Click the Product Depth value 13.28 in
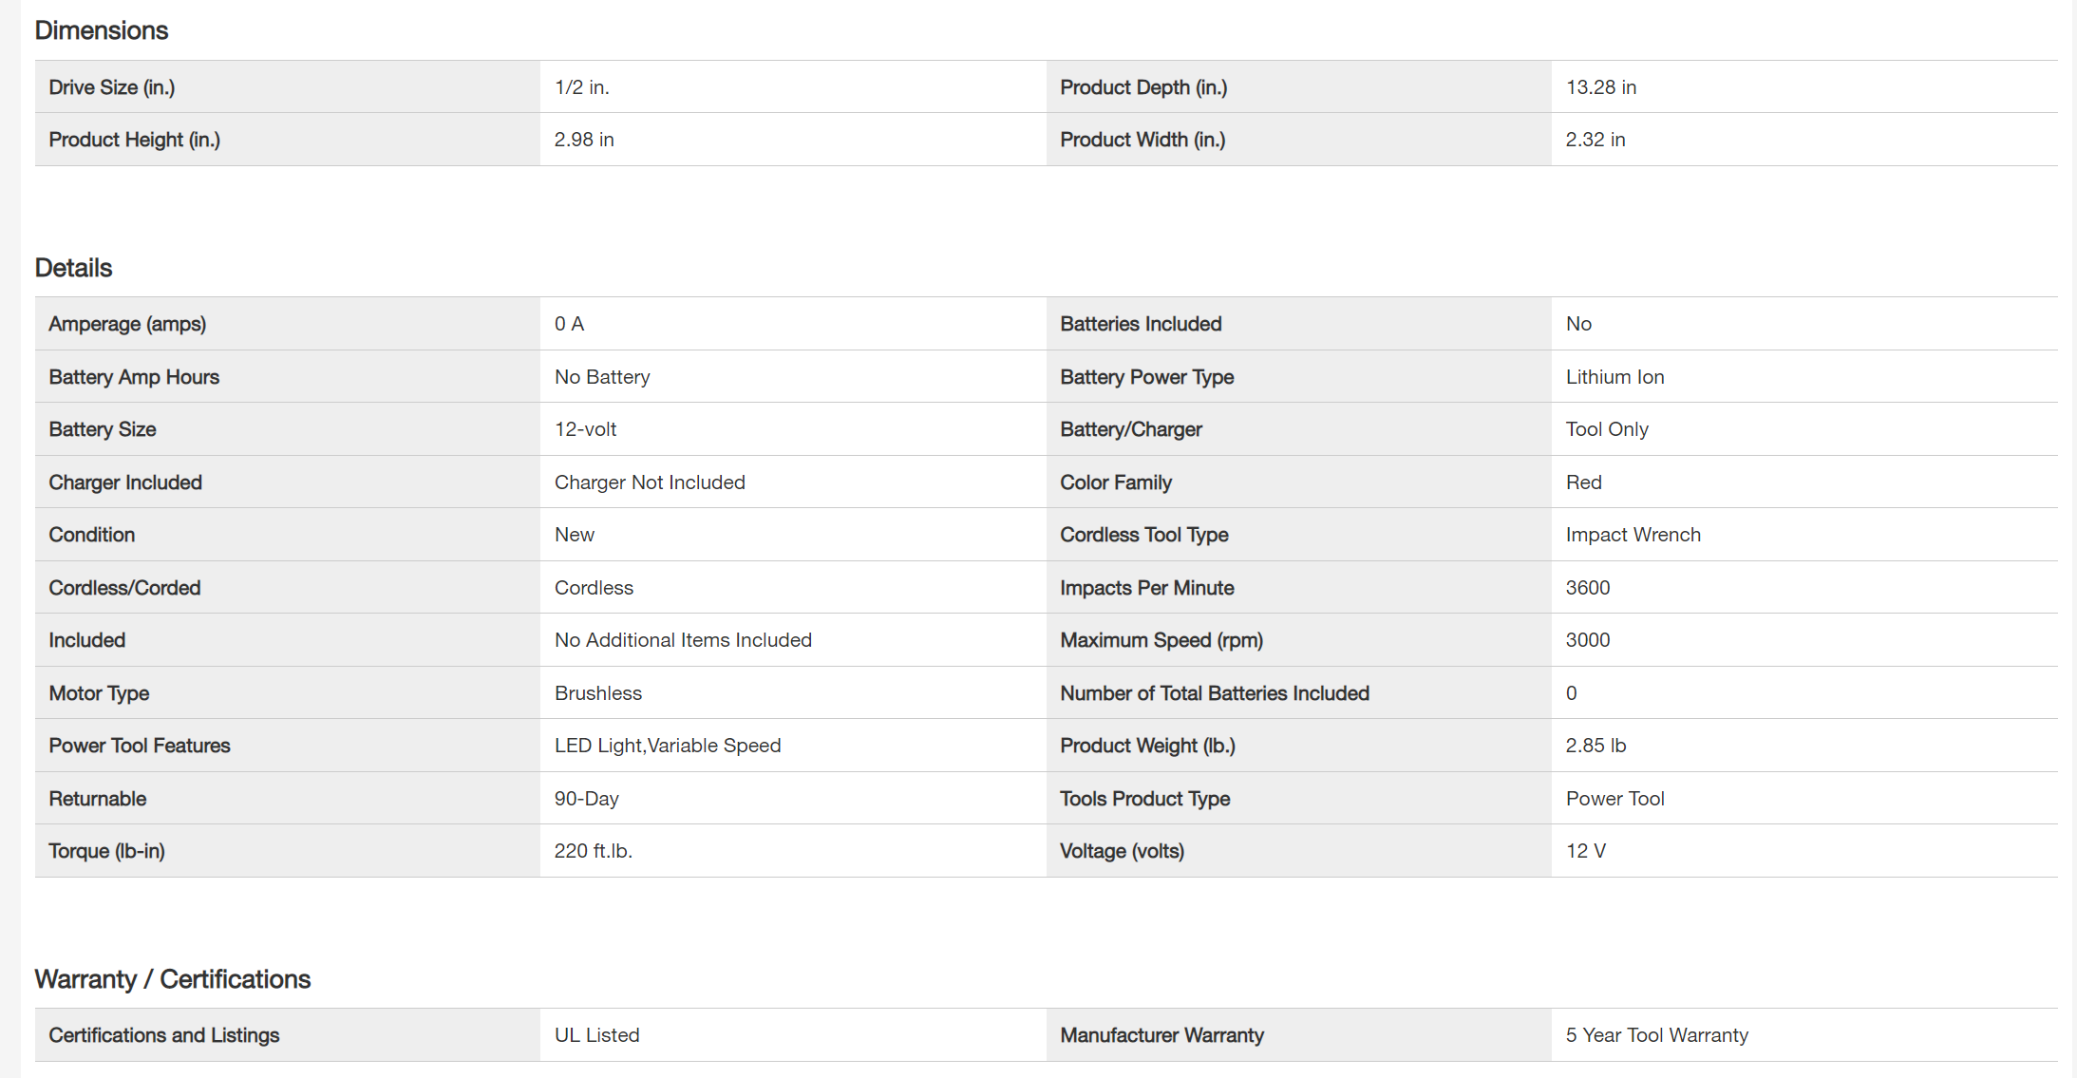 pos(1600,87)
